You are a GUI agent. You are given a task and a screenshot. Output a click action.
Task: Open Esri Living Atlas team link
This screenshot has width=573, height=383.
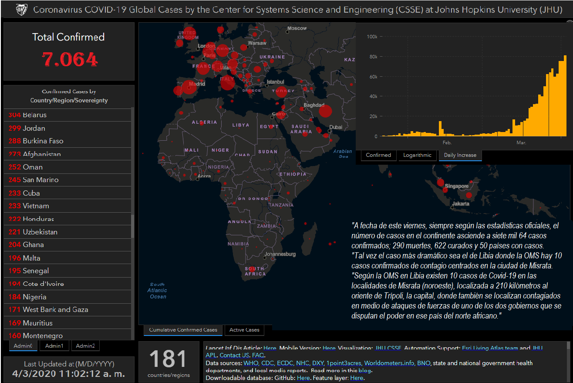(490, 348)
